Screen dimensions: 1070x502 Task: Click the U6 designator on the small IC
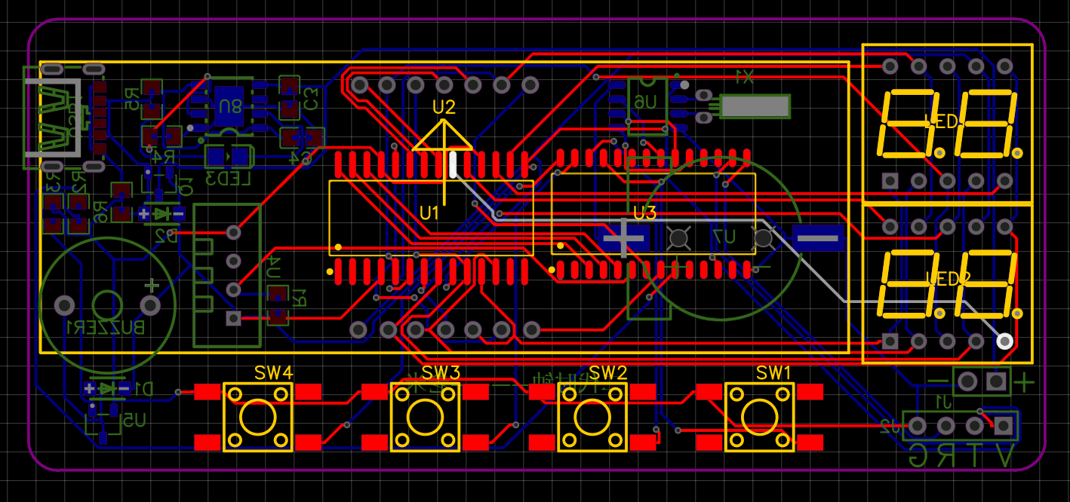645,102
